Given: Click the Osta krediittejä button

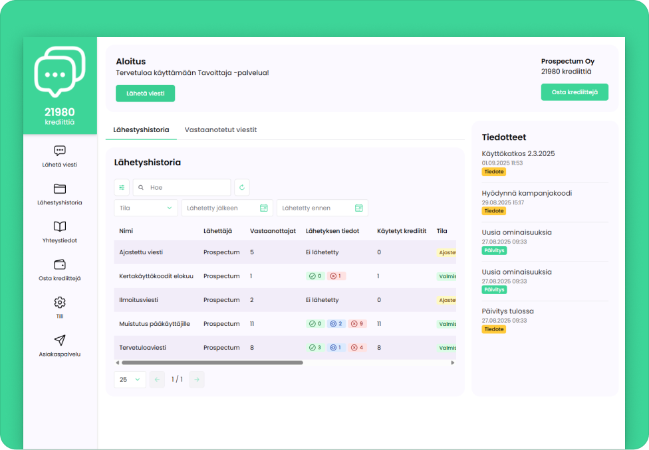Looking at the screenshot, I should click(575, 91).
